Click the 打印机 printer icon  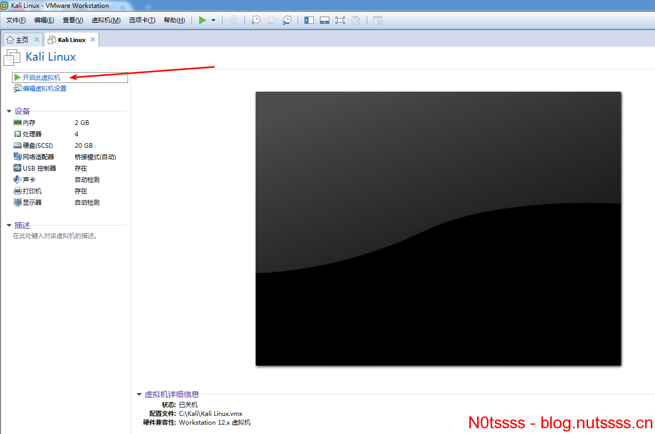18,191
